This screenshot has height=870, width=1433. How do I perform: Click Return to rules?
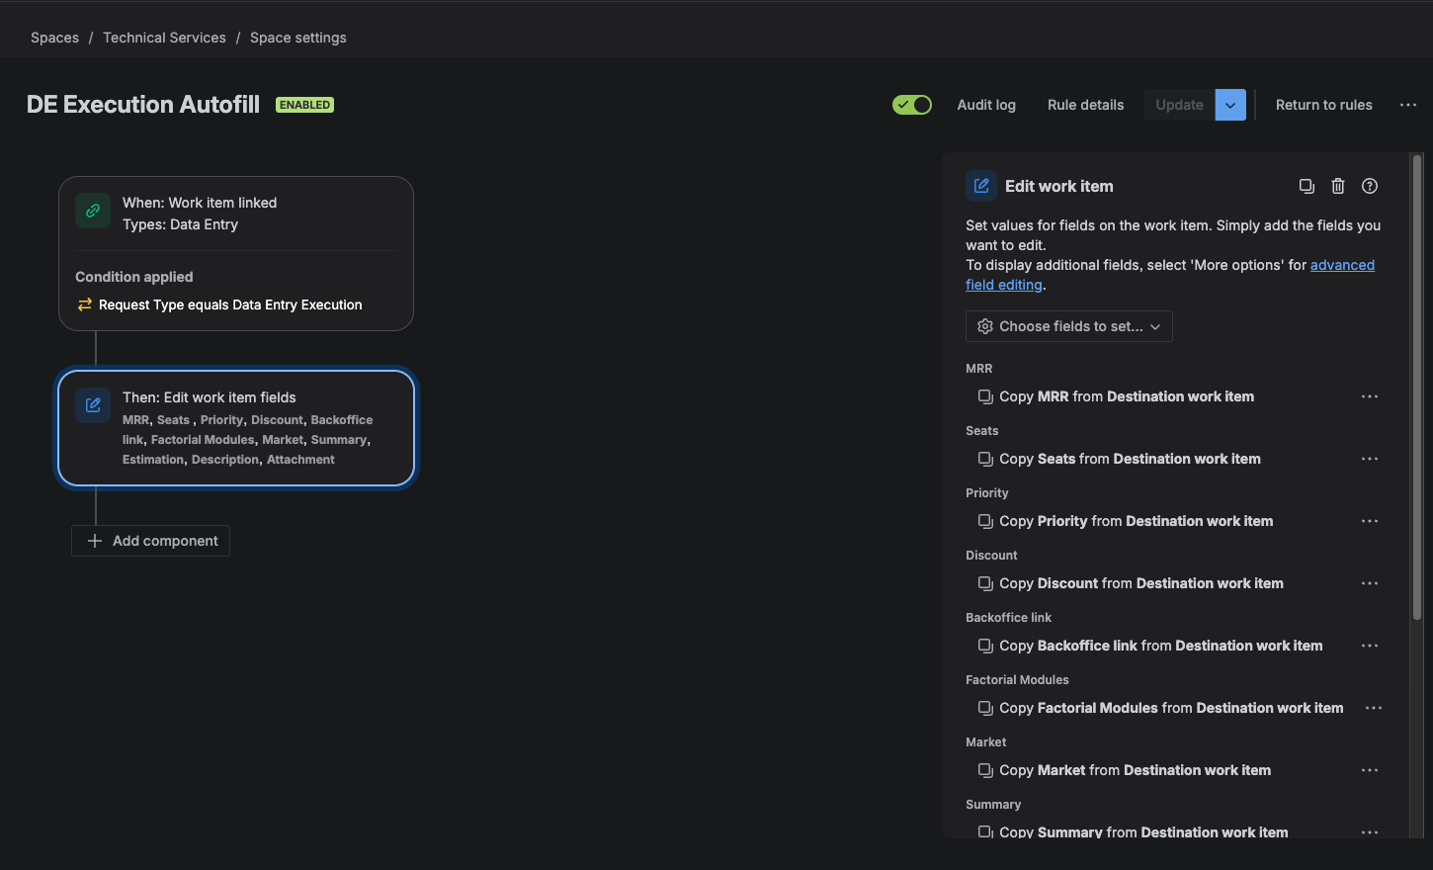1324,105
